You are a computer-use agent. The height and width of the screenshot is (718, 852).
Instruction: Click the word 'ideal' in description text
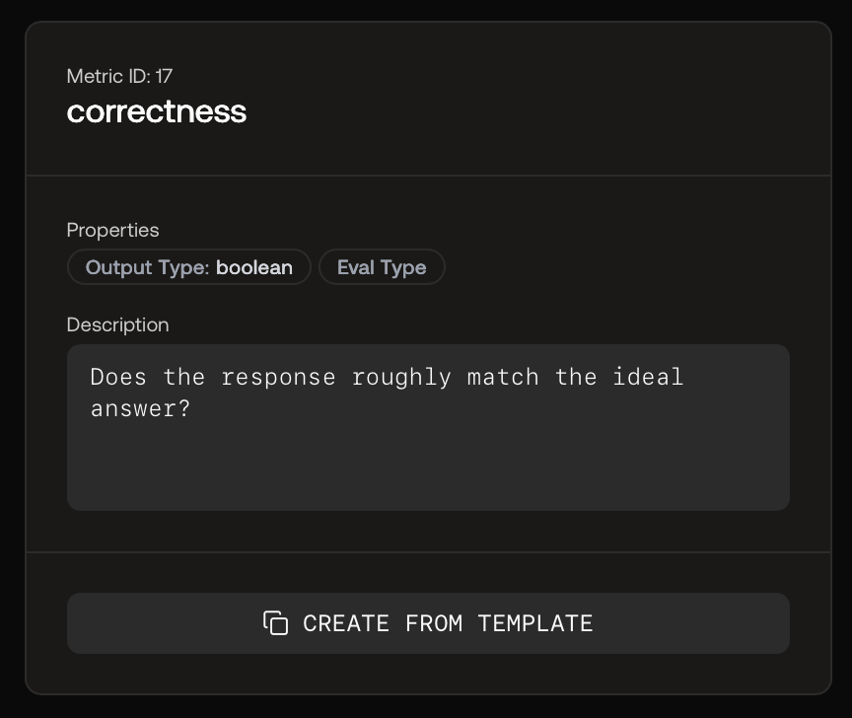pos(648,377)
